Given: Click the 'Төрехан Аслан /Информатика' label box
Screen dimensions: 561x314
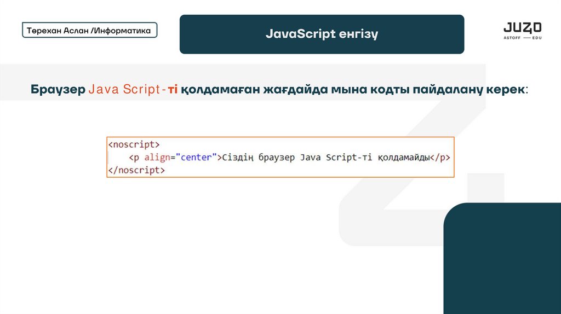Looking at the screenshot, I should [x=89, y=30].
